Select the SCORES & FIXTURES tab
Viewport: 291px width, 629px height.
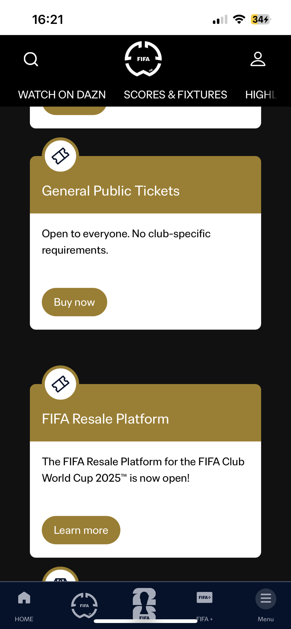tap(175, 95)
